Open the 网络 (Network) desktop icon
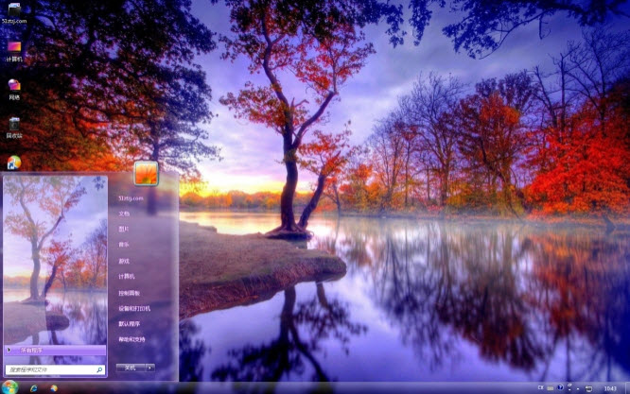 14,89
